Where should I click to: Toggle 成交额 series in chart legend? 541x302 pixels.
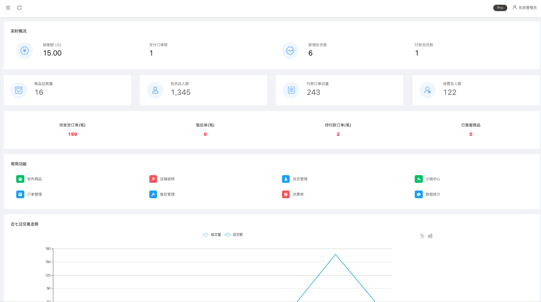click(x=233, y=235)
